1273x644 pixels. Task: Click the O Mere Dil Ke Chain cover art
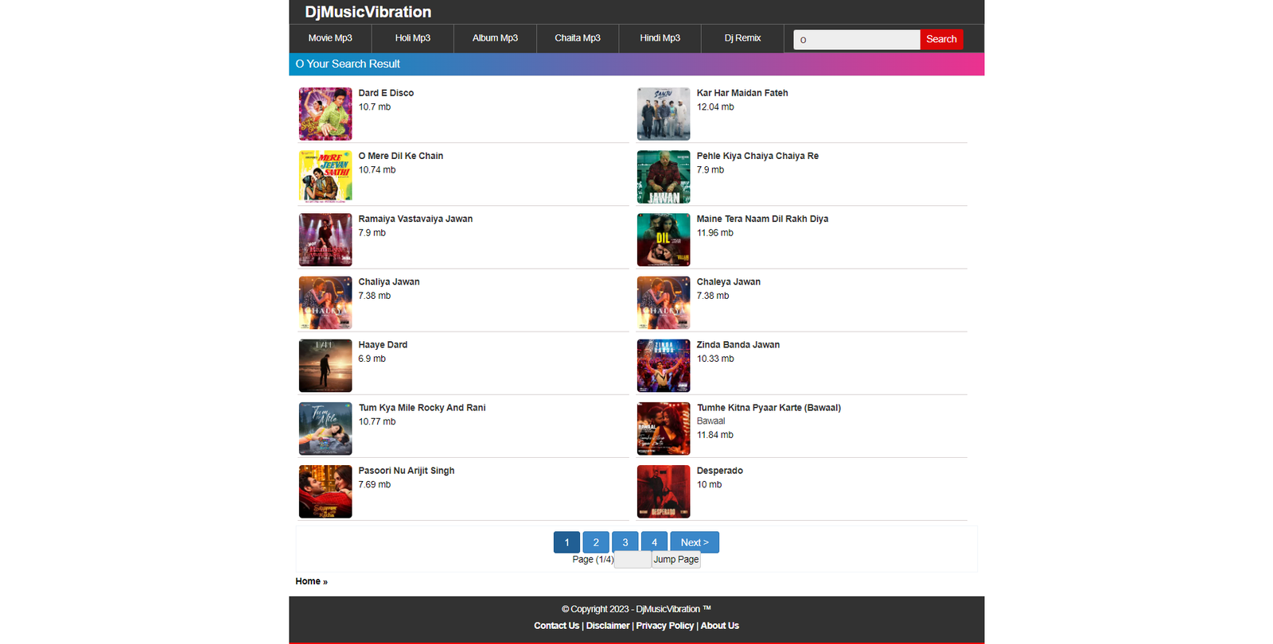325,177
